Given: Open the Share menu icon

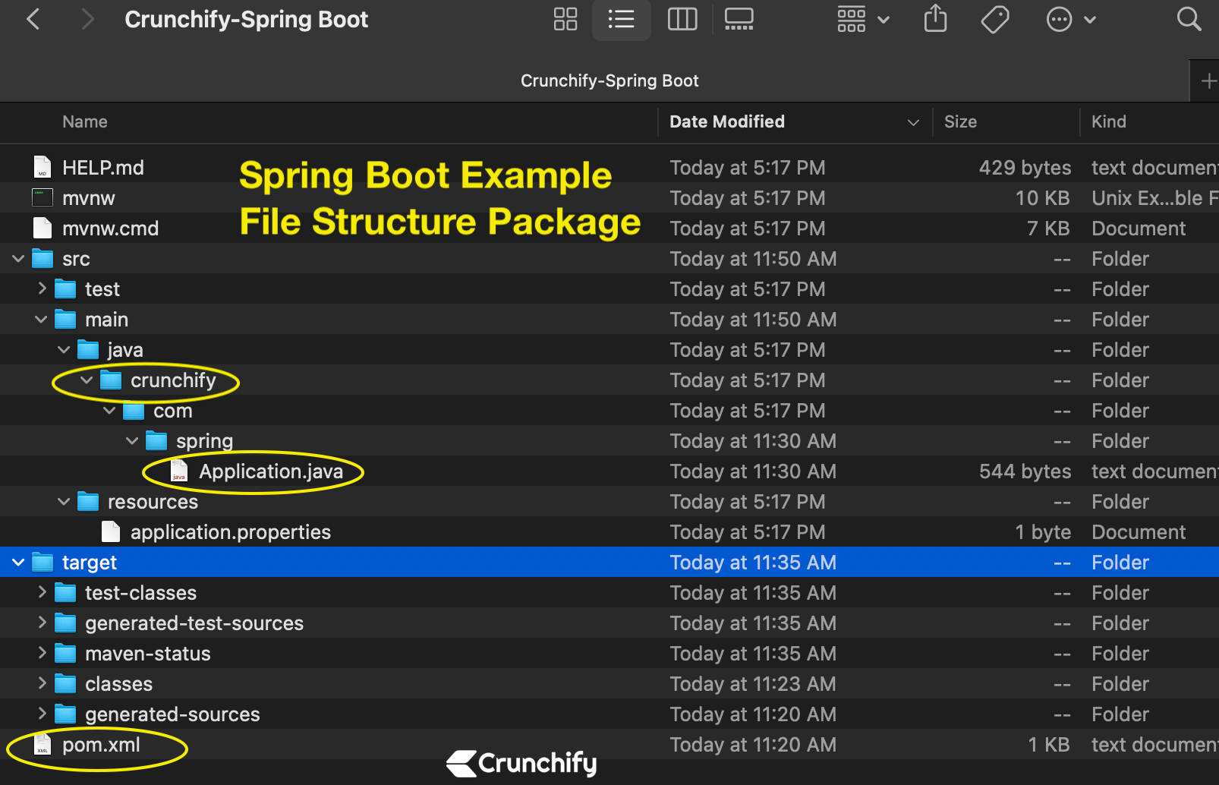Looking at the screenshot, I should [x=935, y=20].
